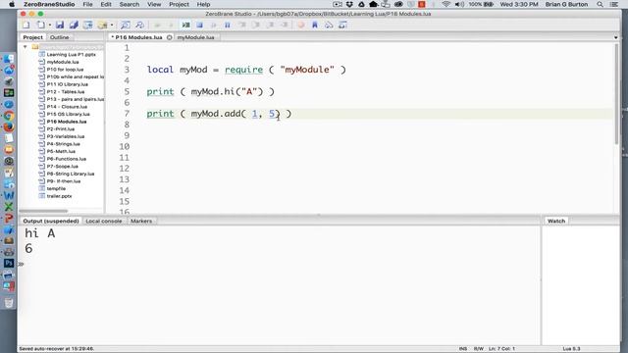Select the P16 Modules.lua editor tab

[138, 37]
